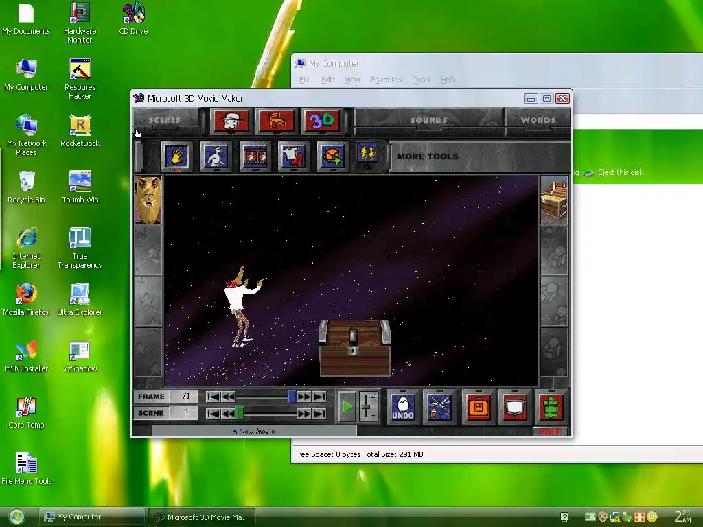Select the rotate box tool
Image resolution: width=703 pixels, height=527 pixels.
(x=333, y=156)
